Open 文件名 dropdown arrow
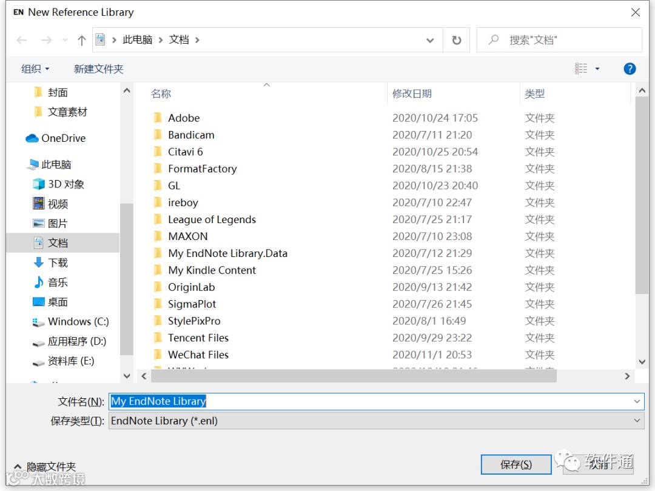Screen dimensions: 655x491 coord(637,401)
